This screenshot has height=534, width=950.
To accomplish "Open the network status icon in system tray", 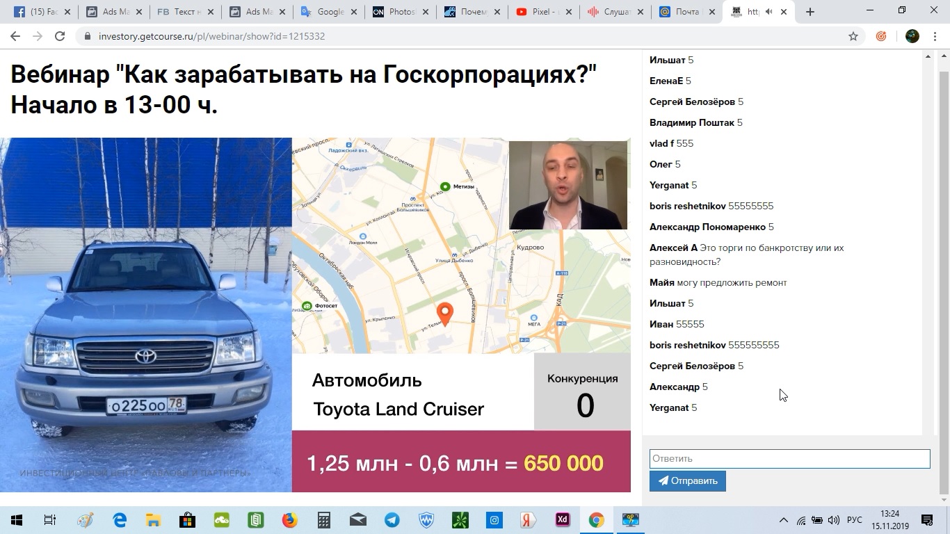I will click(x=801, y=519).
